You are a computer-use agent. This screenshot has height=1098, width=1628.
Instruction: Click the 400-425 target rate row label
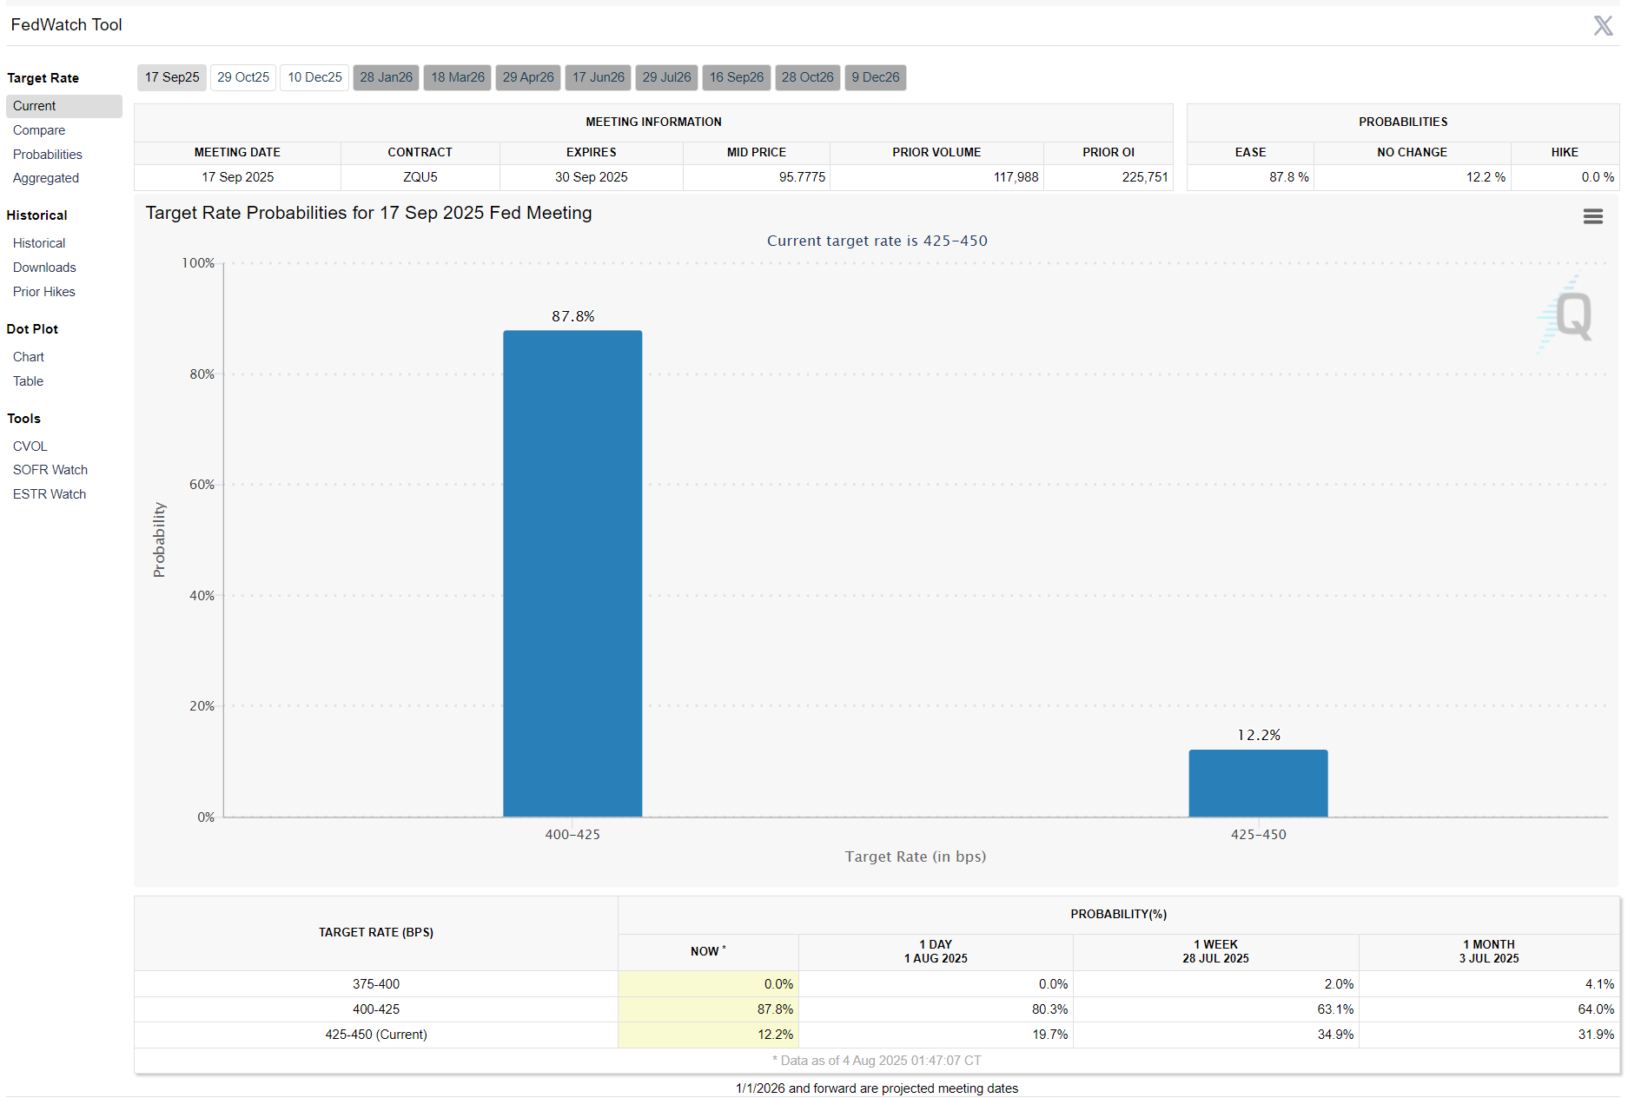(x=376, y=1009)
